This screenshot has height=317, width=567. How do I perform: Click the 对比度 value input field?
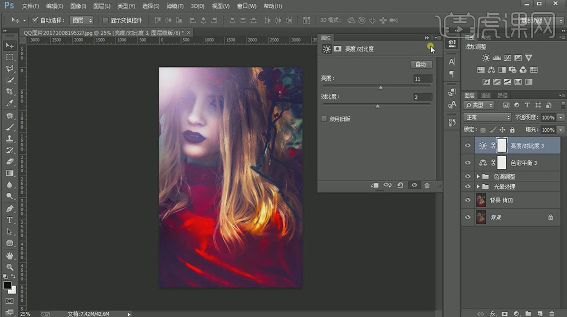(423, 97)
